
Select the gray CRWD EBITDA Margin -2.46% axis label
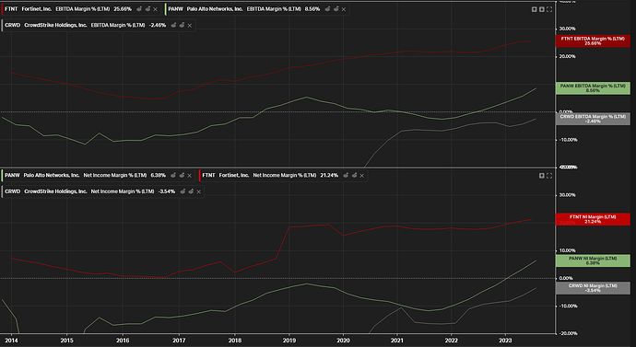pyautogui.click(x=593, y=119)
